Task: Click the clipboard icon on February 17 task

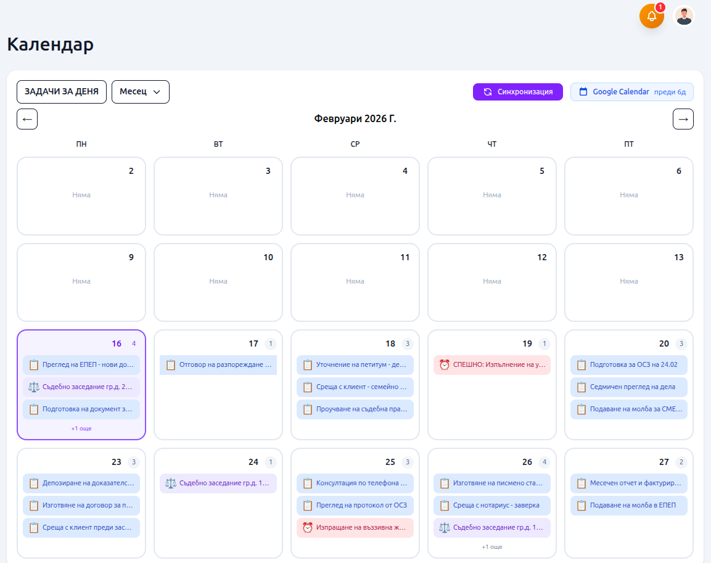Action: tap(170, 365)
